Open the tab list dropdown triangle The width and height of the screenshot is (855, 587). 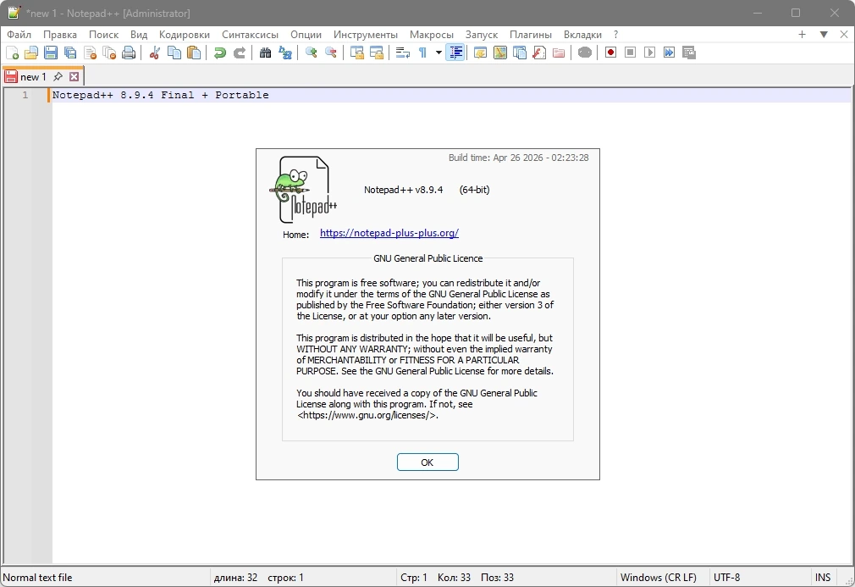[x=824, y=35]
